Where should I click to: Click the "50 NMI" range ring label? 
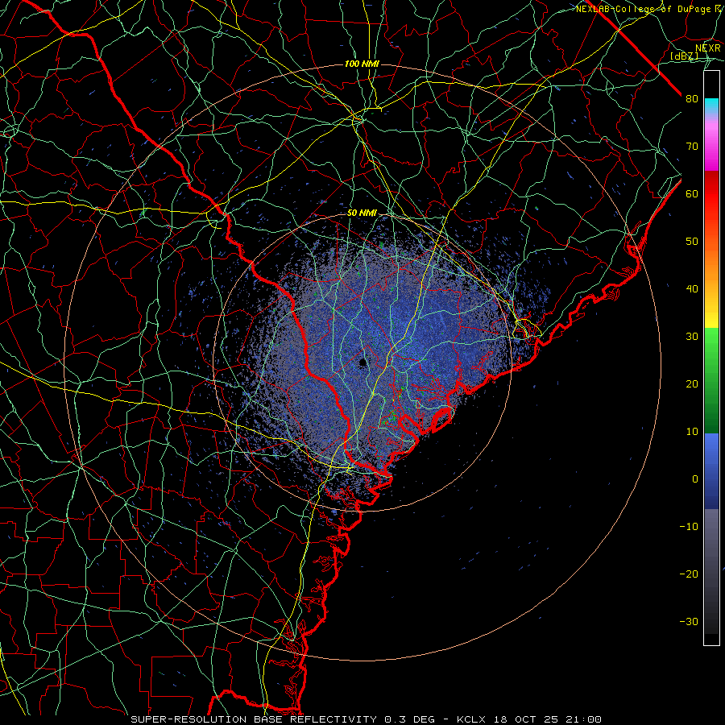click(x=362, y=213)
